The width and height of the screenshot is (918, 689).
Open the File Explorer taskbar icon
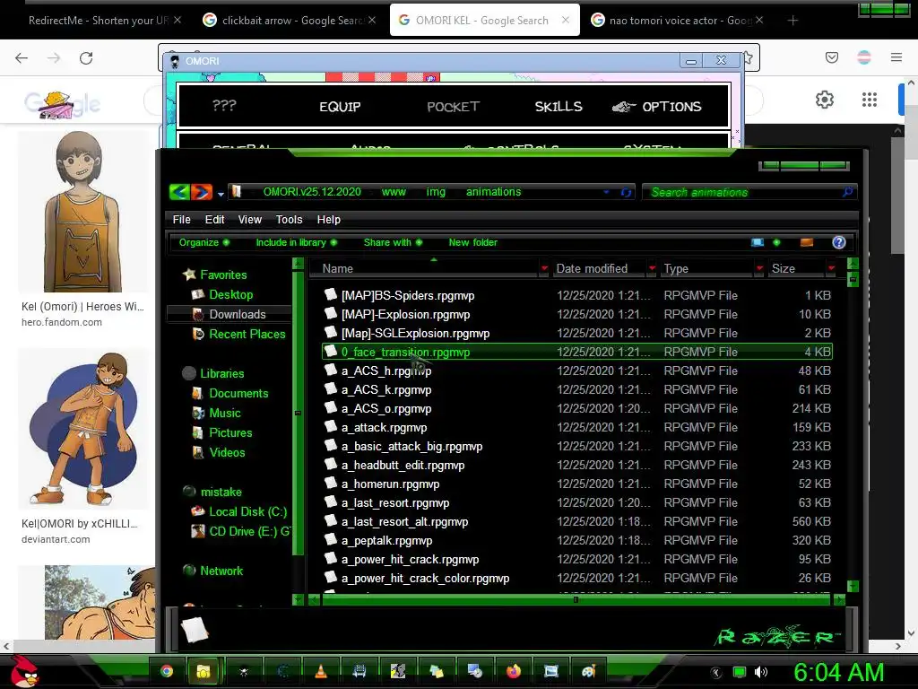coord(204,671)
